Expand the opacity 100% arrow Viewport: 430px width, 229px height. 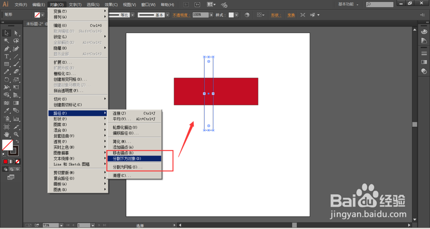point(211,15)
